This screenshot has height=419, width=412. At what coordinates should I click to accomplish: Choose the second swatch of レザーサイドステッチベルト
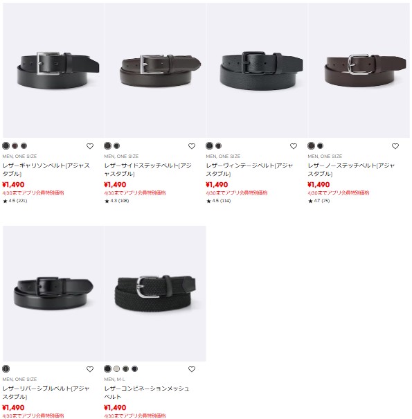(x=117, y=145)
